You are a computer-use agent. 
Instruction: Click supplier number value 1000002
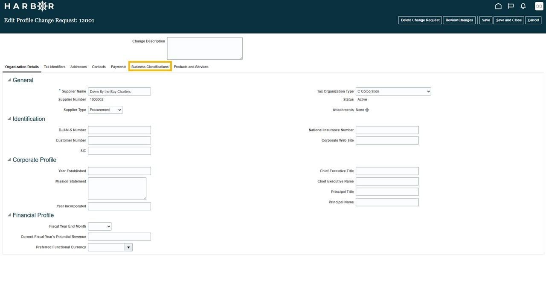coord(96,99)
